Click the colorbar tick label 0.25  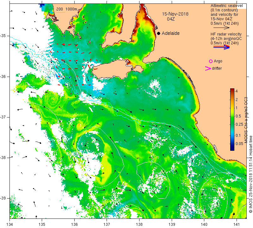(239, 124)
